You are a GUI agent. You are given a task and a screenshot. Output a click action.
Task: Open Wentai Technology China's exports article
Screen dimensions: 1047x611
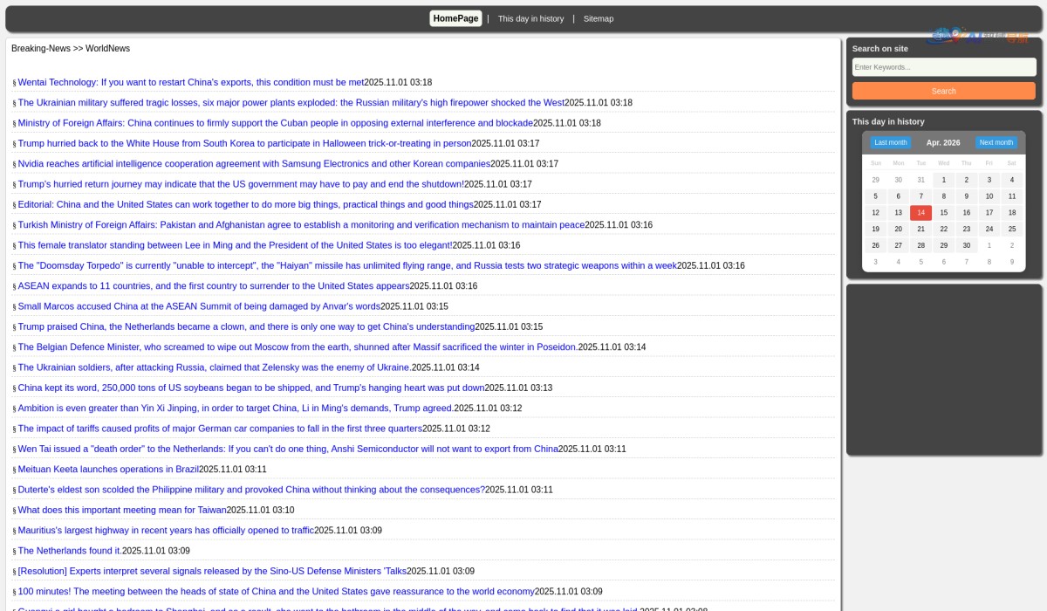click(190, 82)
